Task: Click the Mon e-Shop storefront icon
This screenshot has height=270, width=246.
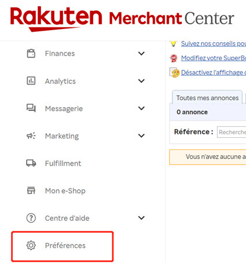Action: click(31, 191)
